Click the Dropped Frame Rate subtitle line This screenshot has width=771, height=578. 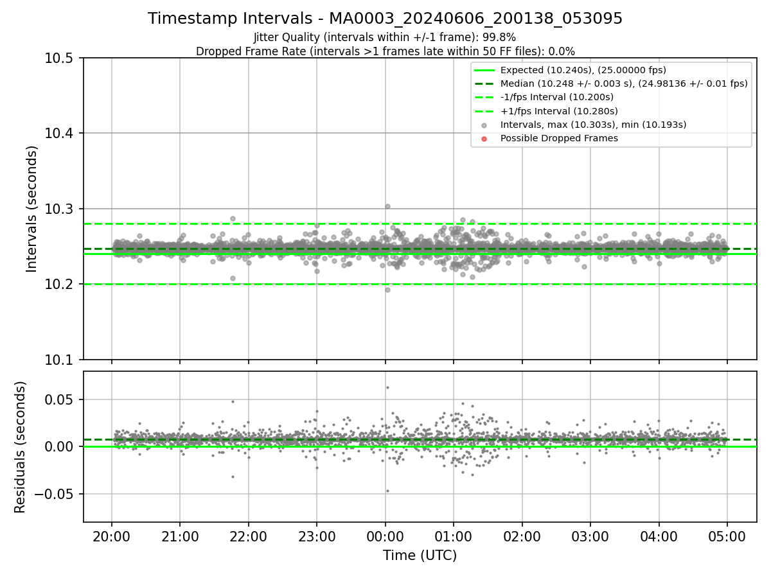[x=385, y=51]
